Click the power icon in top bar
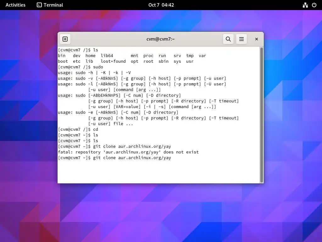This screenshot has height=242, width=322. click(314, 5)
